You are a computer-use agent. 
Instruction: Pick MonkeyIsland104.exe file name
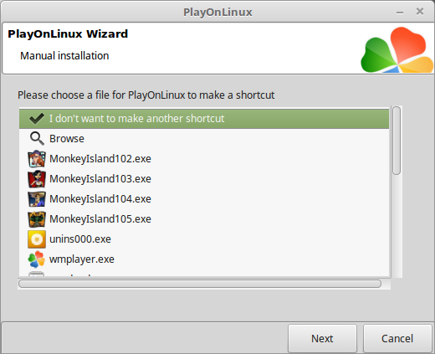click(100, 199)
